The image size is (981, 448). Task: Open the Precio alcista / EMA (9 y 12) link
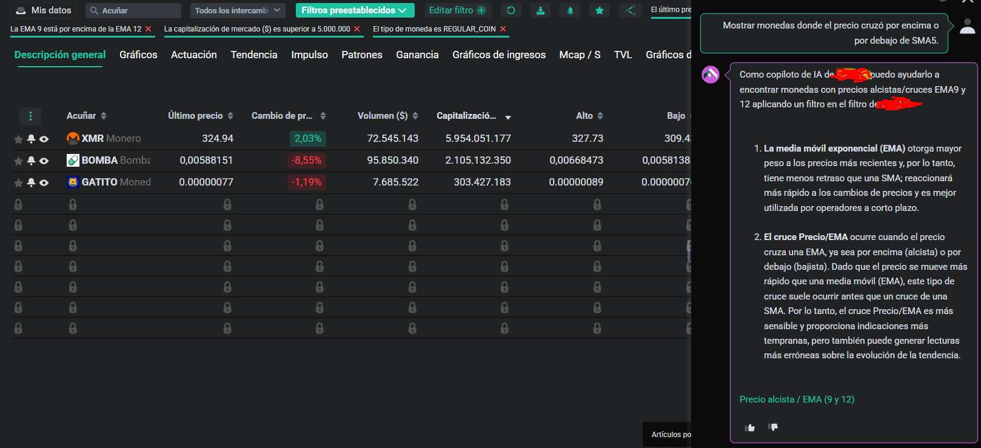[797, 400]
